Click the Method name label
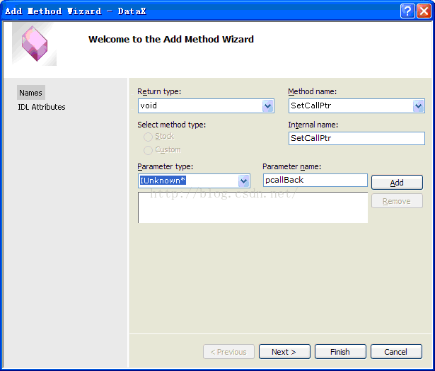This screenshot has height=371, width=435. [313, 91]
